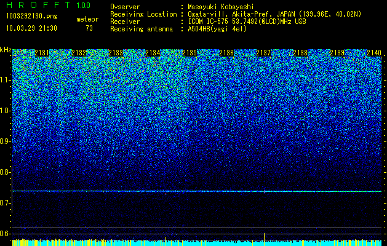Click the 0.8 frequency axis label
387x246 pixels.
[x=5, y=172]
